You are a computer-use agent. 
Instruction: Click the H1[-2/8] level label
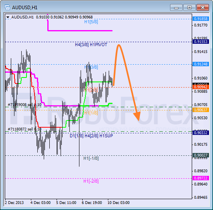(x=91, y=181)
